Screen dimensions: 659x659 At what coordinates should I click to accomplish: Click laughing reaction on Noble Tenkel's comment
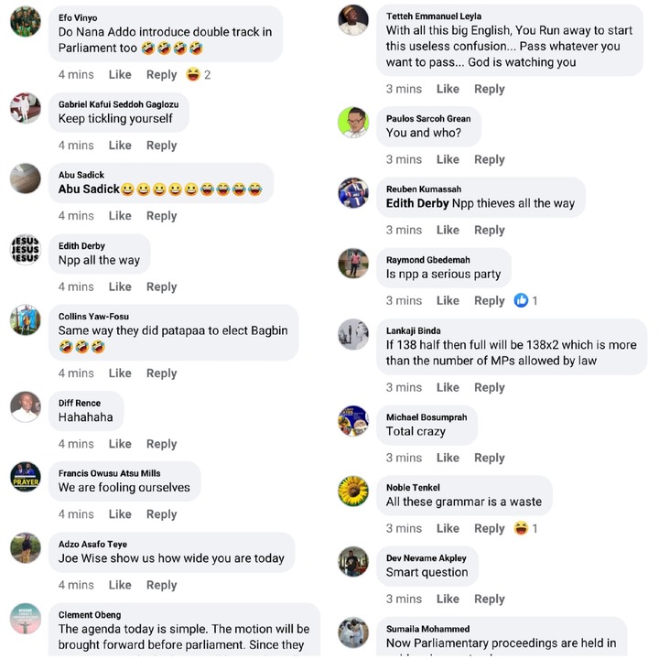pyautogui.click(x=521, y=528)
